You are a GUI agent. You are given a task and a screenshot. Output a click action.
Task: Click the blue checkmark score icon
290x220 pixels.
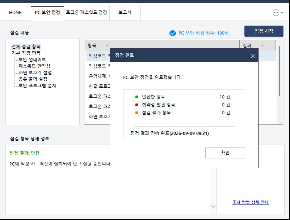point(173,33)
